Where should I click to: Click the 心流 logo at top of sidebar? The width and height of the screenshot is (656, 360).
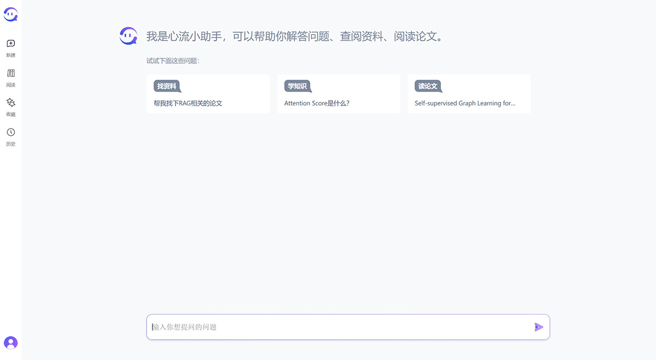(10, 14)
